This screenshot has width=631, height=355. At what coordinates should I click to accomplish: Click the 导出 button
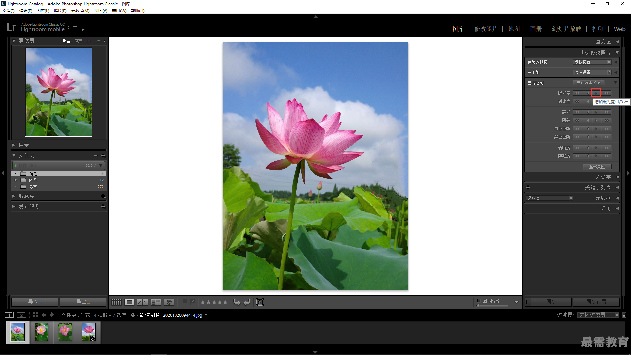pyautogui.click(x=83, y=302)
